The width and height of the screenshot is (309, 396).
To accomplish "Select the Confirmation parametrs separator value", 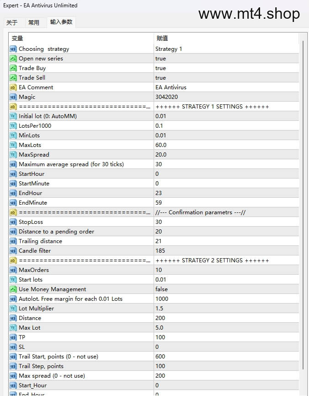I will click(x=200, y=212).
